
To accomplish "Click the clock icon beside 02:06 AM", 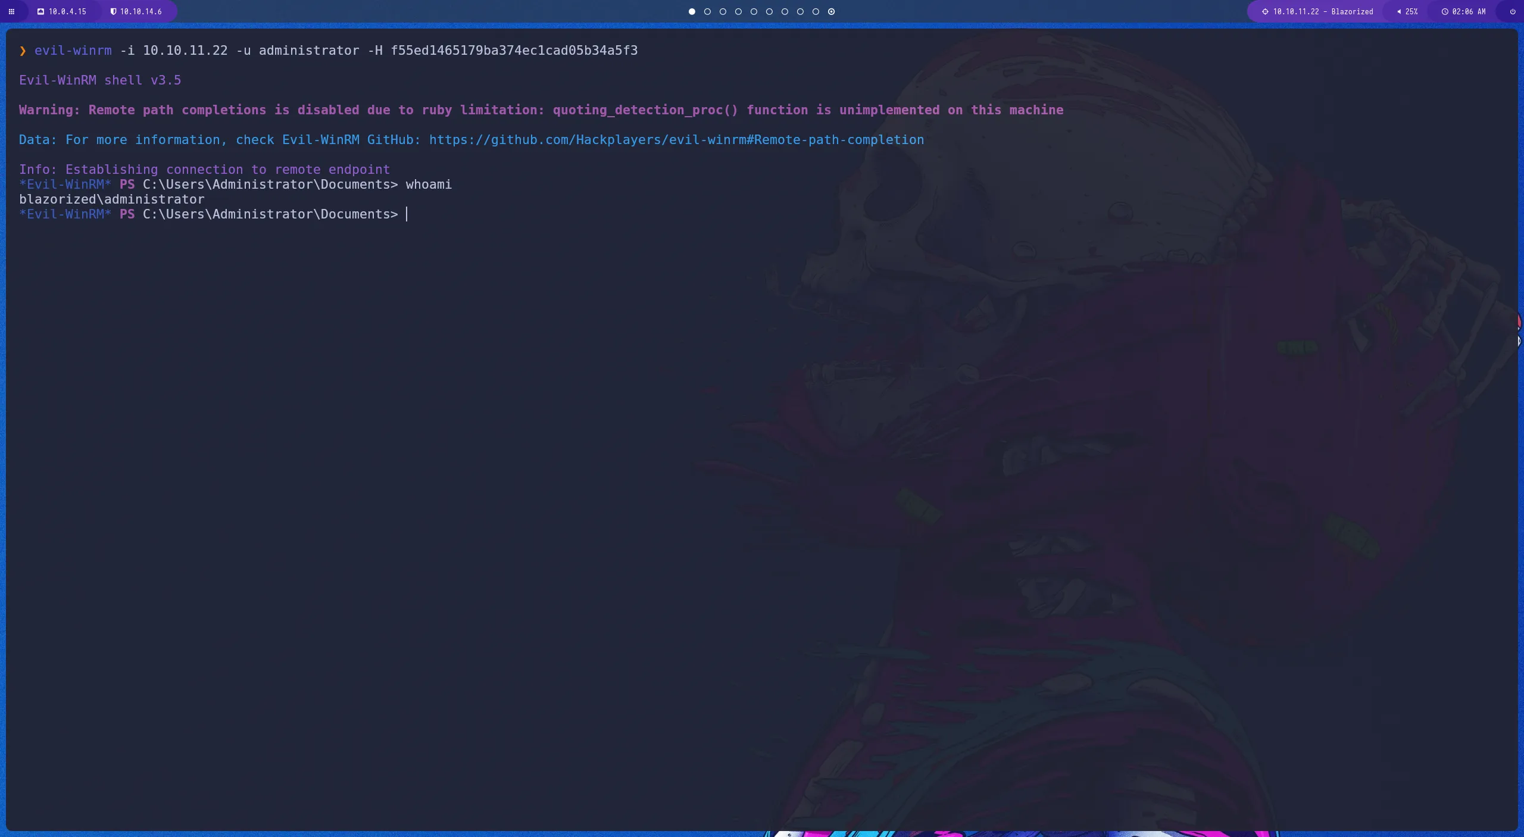I will point(1445,11).
